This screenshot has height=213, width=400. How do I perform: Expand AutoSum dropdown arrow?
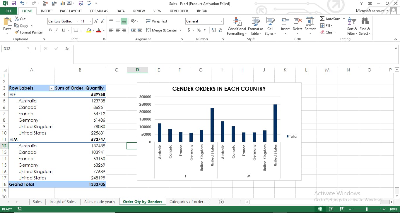tap(344, 19)
